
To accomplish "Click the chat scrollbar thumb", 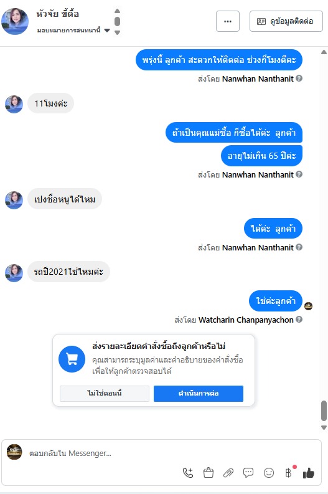I will (324, 411).
